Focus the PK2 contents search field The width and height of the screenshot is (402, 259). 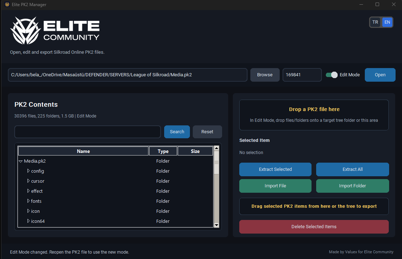(x=88, y=132)
